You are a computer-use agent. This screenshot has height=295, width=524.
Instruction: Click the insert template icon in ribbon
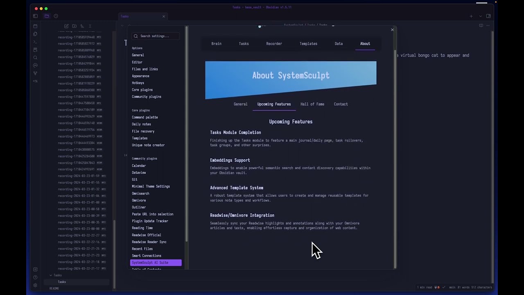(35, 50)
